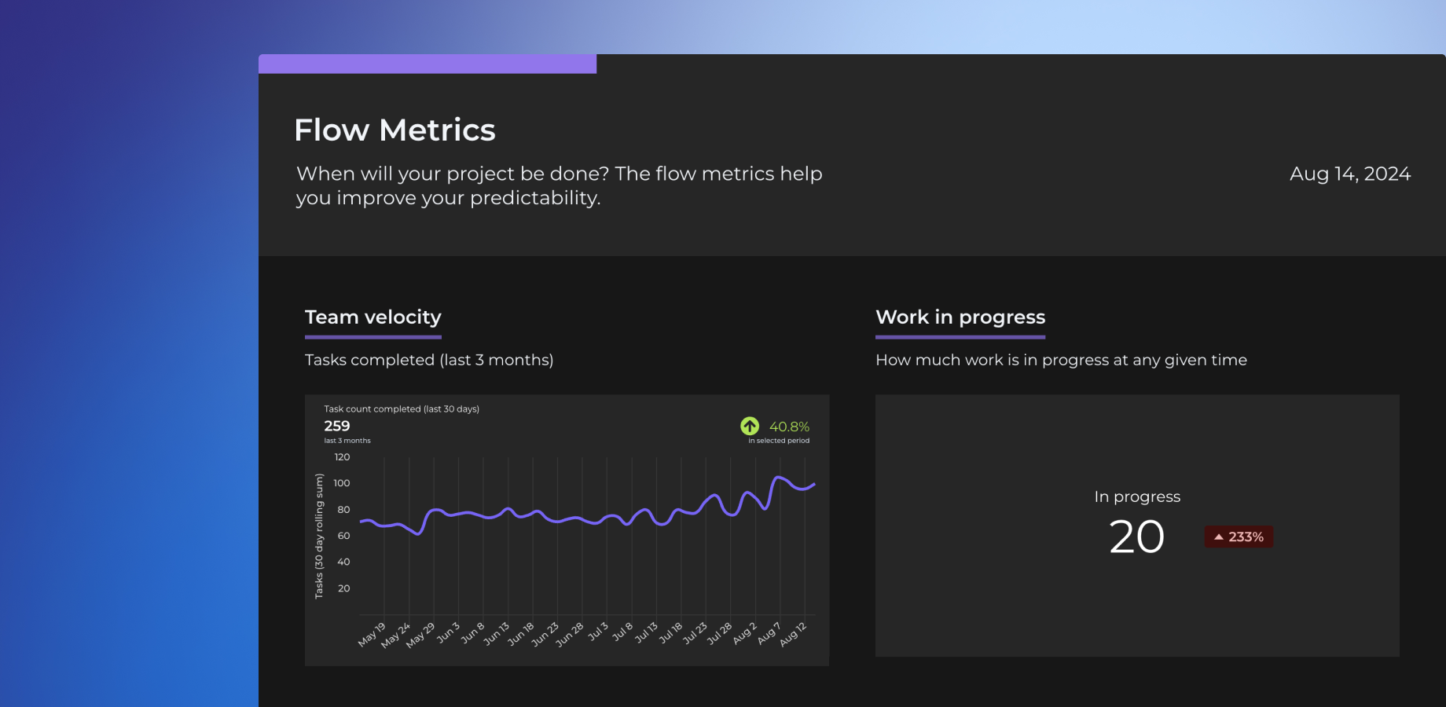Click the 'Tasks (30 day rolling sum)' axis title

tap(318, 536)
